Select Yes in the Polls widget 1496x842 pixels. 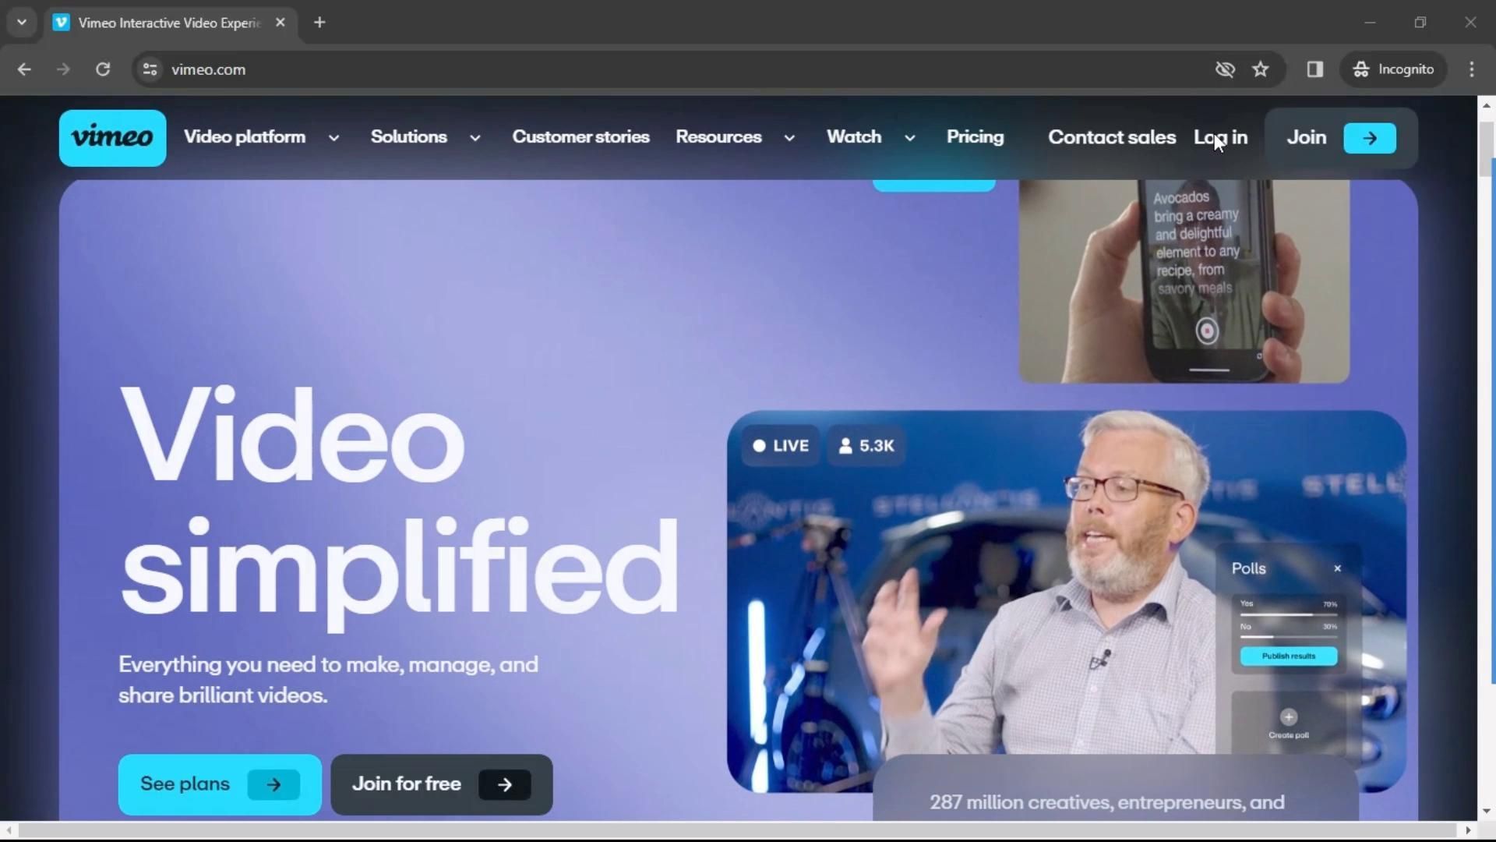[1247, 603]
